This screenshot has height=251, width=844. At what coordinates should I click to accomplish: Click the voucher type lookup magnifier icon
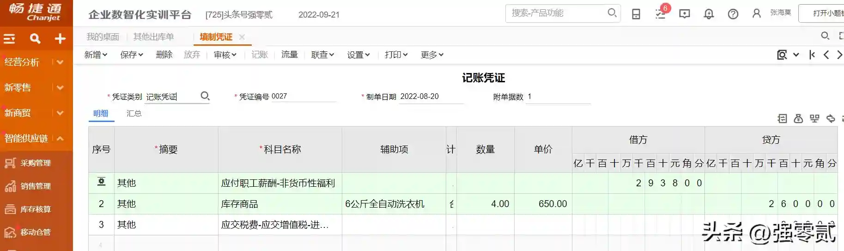205,96
